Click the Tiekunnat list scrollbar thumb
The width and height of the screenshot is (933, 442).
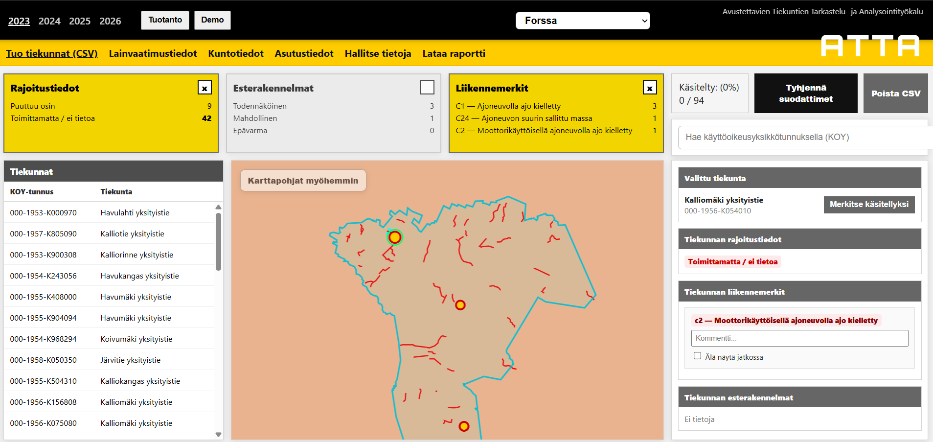click(218, 241)
